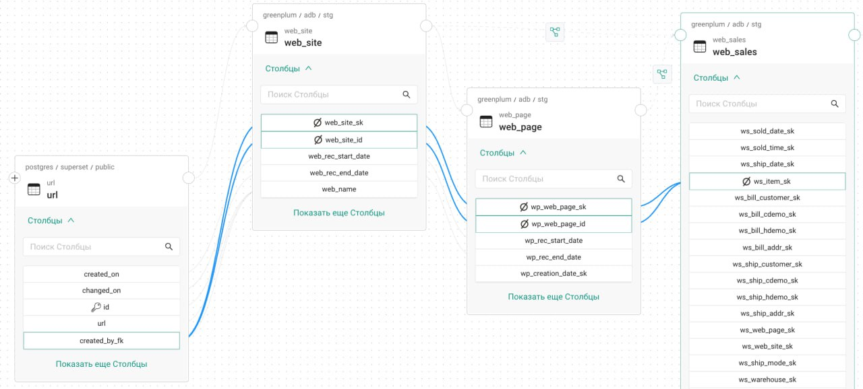Click the table icon of web_sales

(700, 46)
